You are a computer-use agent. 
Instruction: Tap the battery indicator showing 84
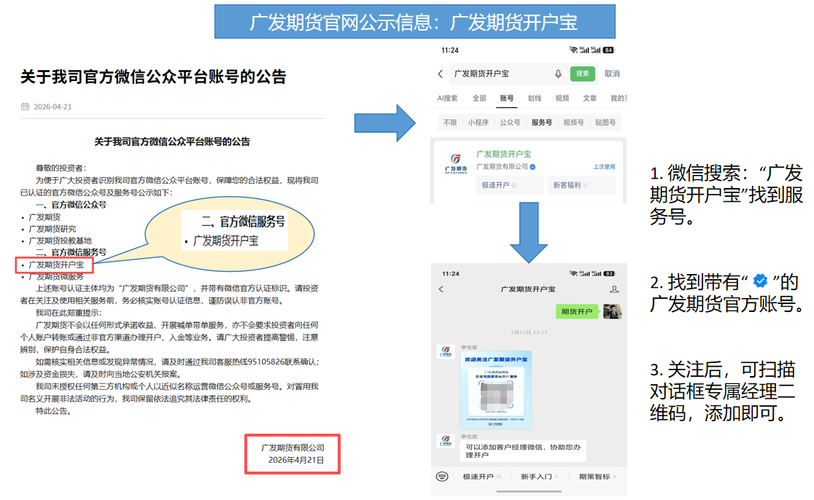click(608, 50)
